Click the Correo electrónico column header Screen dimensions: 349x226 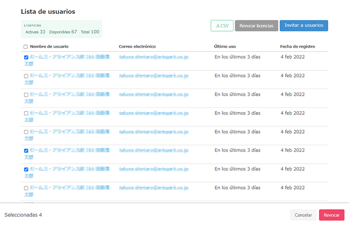[x=137, y=46]
